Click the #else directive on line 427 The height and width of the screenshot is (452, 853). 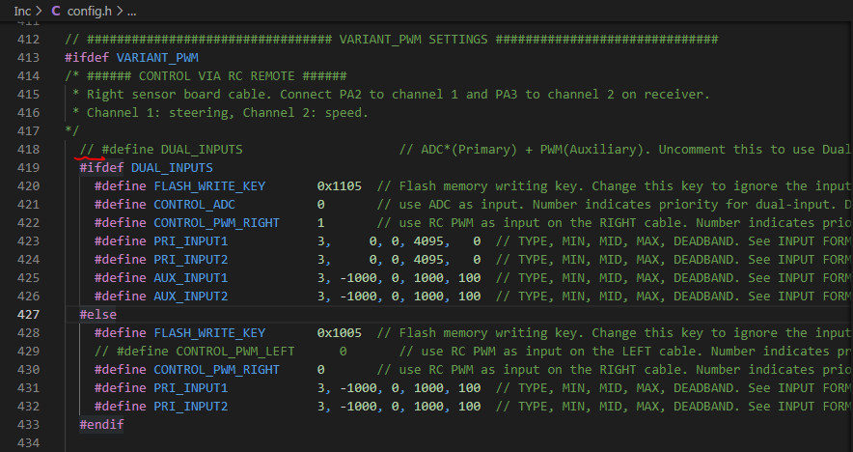(x=97, y=315)
